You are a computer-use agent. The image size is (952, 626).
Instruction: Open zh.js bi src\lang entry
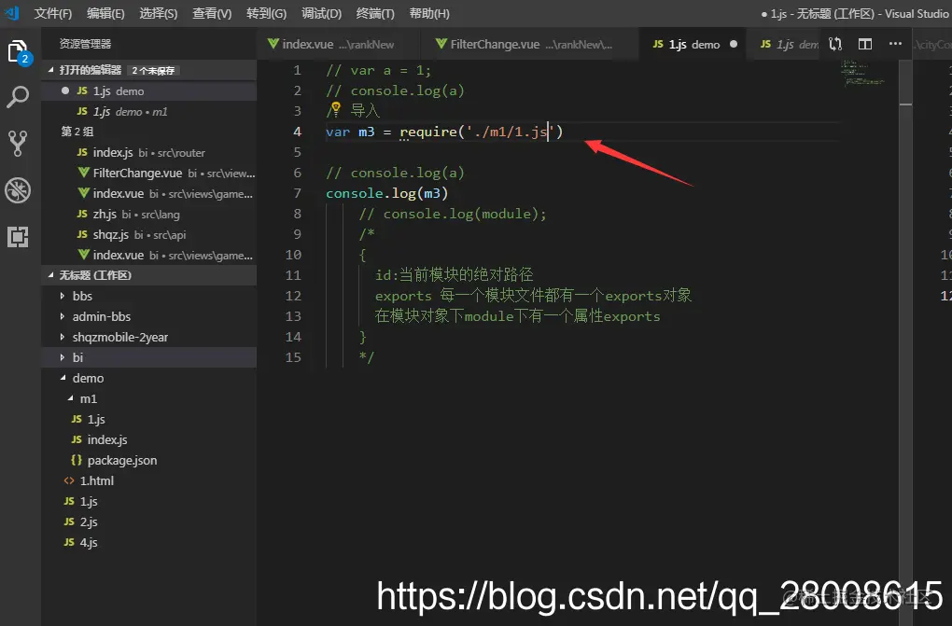point(148,215)
